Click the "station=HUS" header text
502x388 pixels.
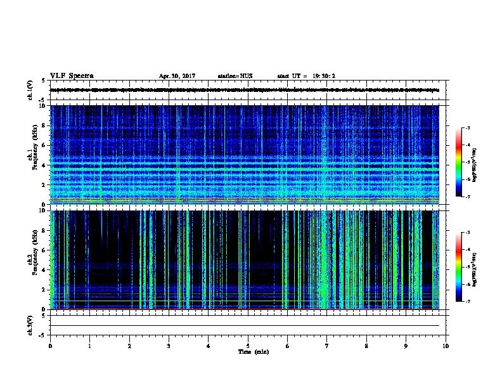pyautogui.click(x=235, y=76)
